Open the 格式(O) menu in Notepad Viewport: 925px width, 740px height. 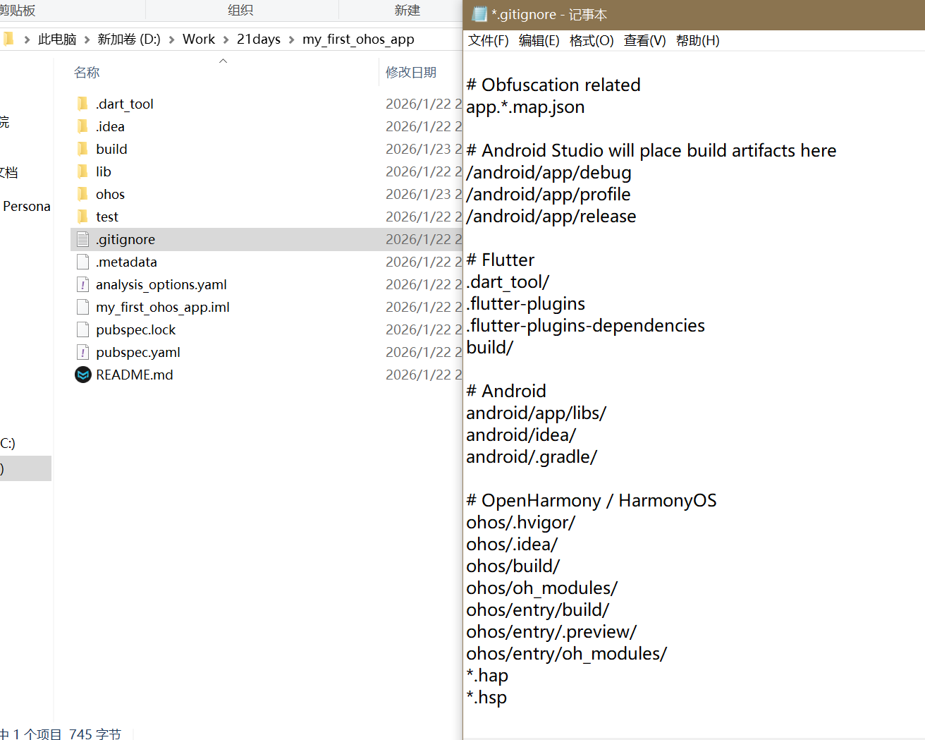pyautogui.click(x=591, y=40)
